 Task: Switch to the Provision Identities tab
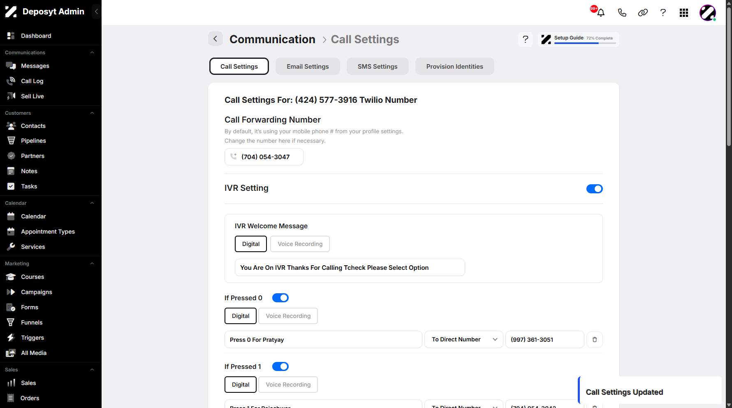454,66
